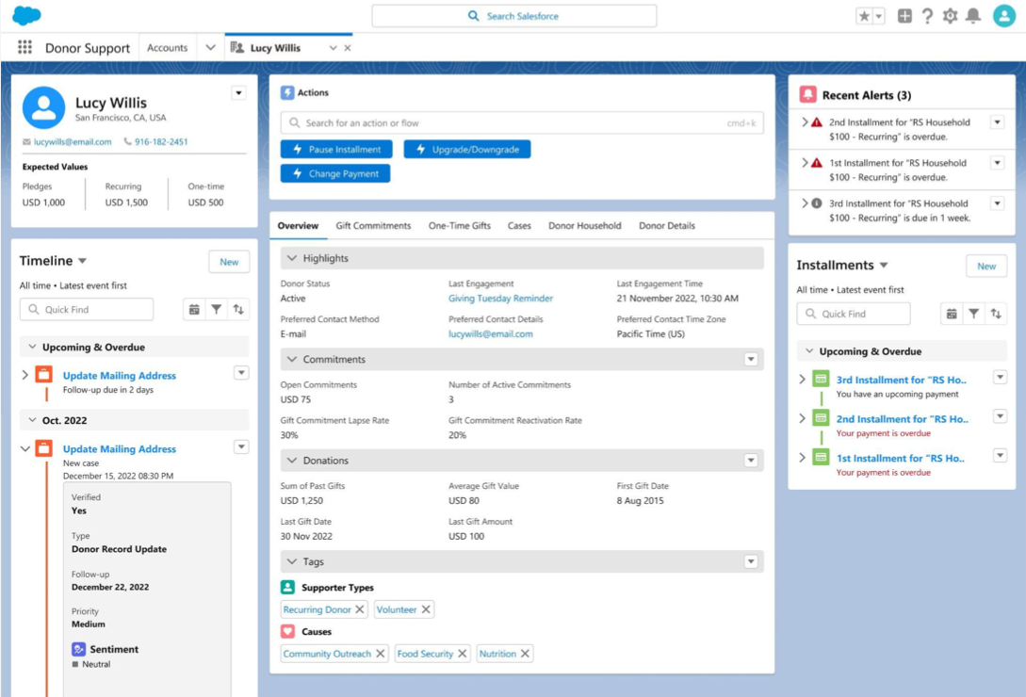Click lucywills@email.com in profile card

click(73, 141)
